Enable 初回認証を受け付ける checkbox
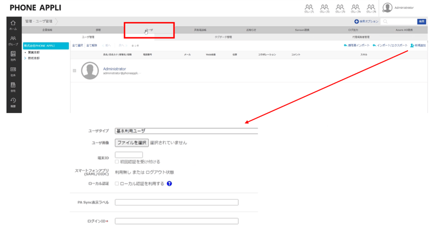 (117, 162)
